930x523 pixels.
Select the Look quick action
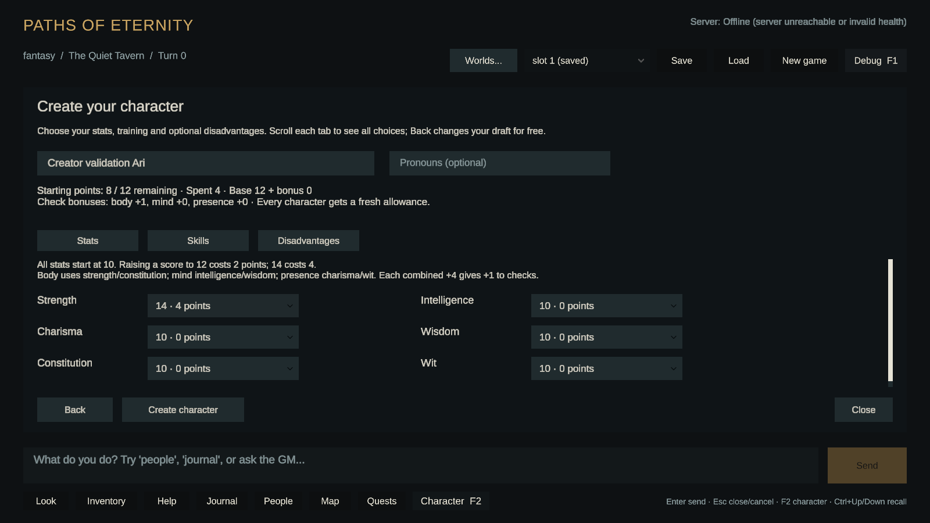click(x=46, y=501)
